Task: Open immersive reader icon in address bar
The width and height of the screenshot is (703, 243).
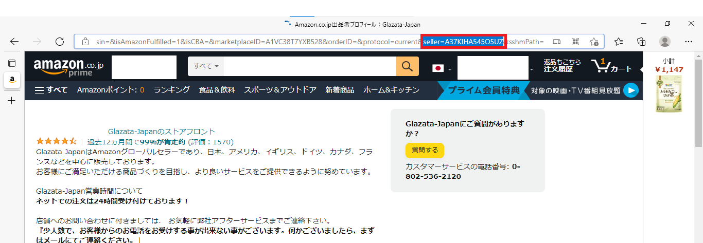Action: point(557,42)
